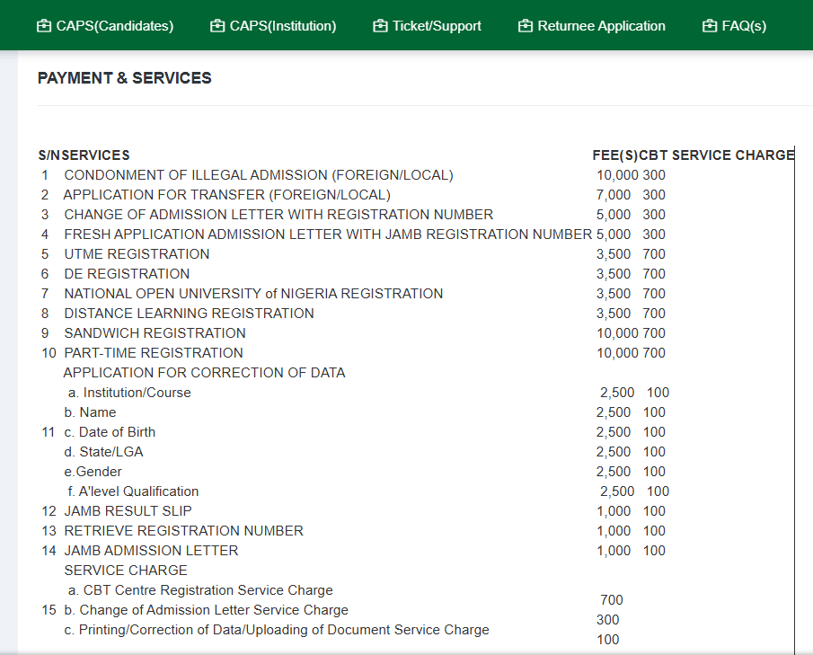Image resolution: width=813 pixels, height=655 pixels.
Task: Click the PAYMENT & SERVICES heading
Action: click(124, 78)
